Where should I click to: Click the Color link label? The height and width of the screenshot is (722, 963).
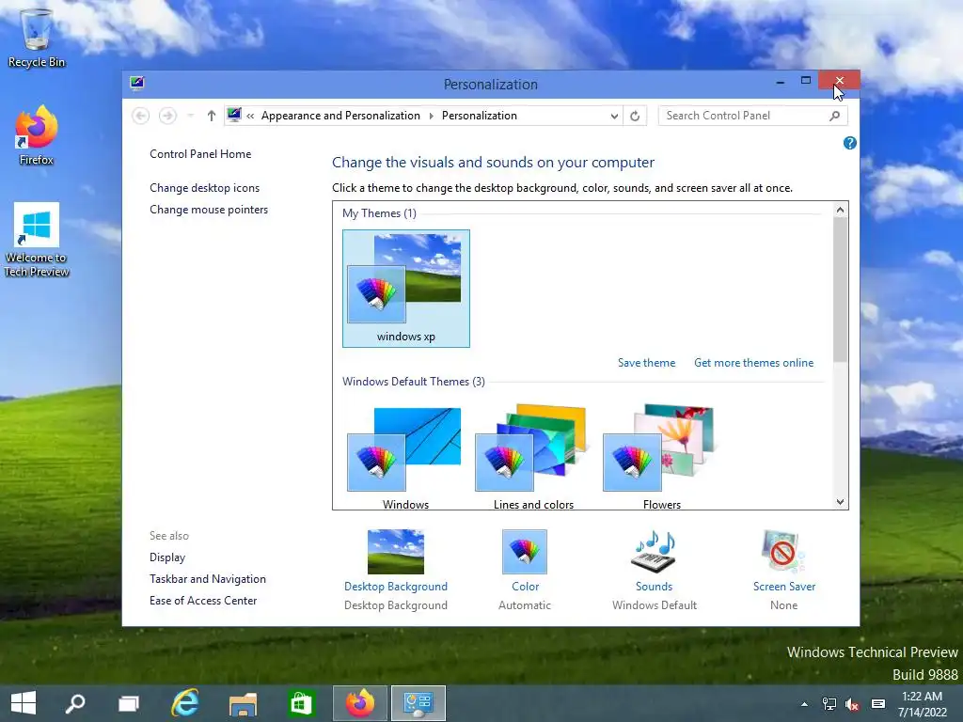pos(525,587)
